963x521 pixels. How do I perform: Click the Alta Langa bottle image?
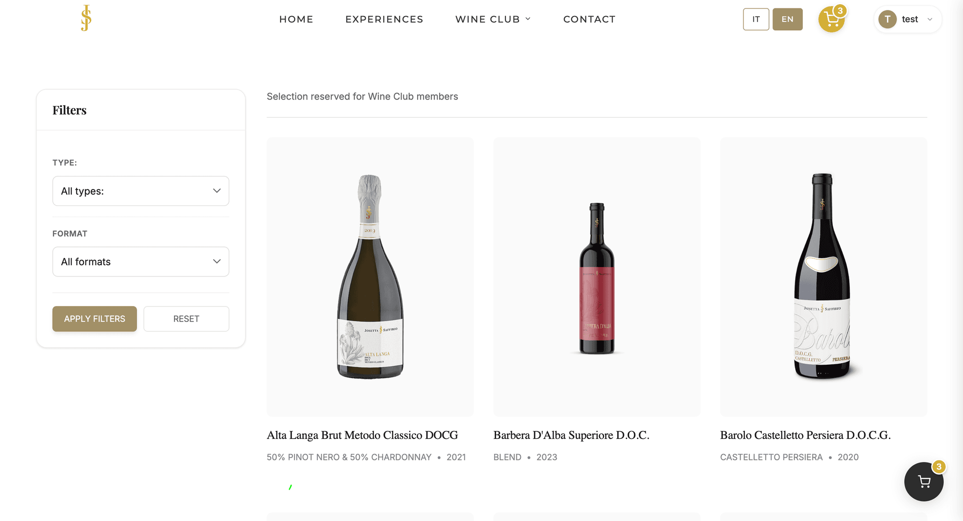[x=370, y=276]
